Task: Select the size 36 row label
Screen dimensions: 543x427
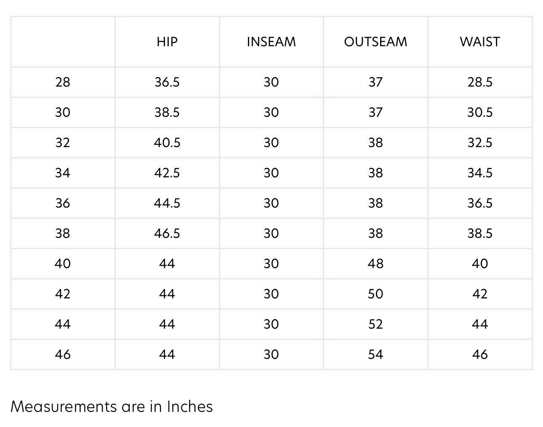Action: [63, 203]
